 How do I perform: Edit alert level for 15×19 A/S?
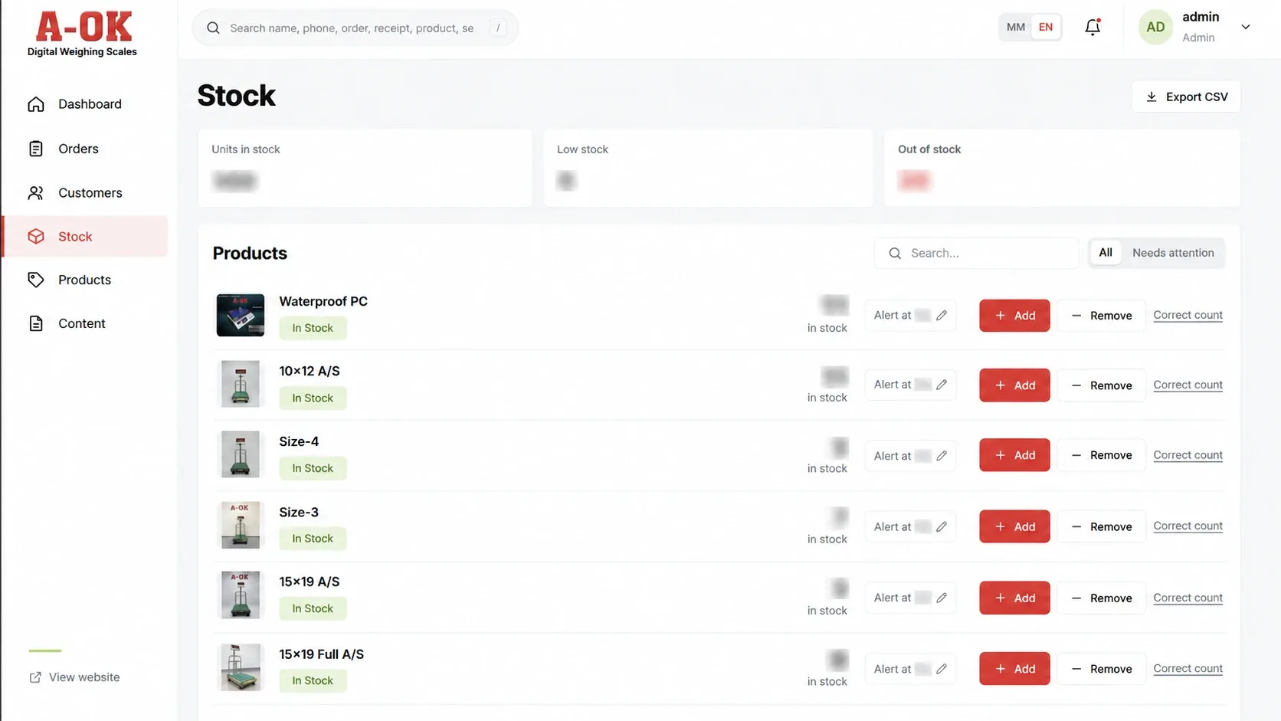point(942,598)
